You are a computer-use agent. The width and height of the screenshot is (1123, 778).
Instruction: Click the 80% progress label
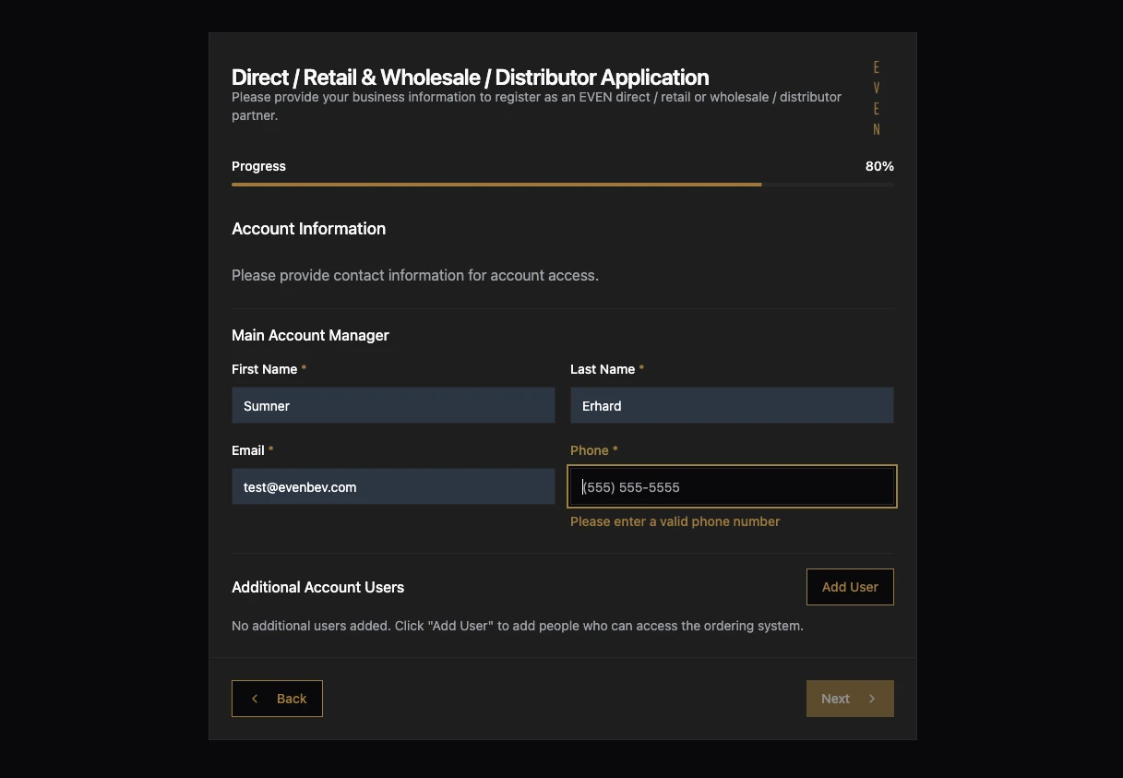tap(878, 166)
